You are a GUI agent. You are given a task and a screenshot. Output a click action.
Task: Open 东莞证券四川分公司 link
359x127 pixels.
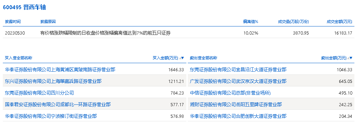(x=40, y=93)
